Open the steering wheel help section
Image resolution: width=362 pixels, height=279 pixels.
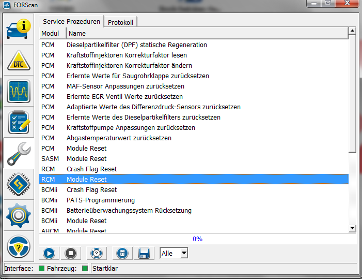(18, 247)
